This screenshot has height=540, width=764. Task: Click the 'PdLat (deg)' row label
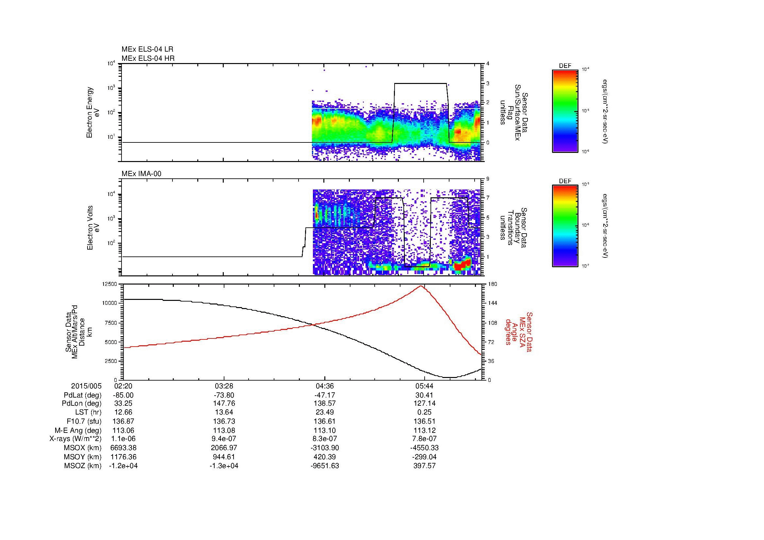click(83, 395)
